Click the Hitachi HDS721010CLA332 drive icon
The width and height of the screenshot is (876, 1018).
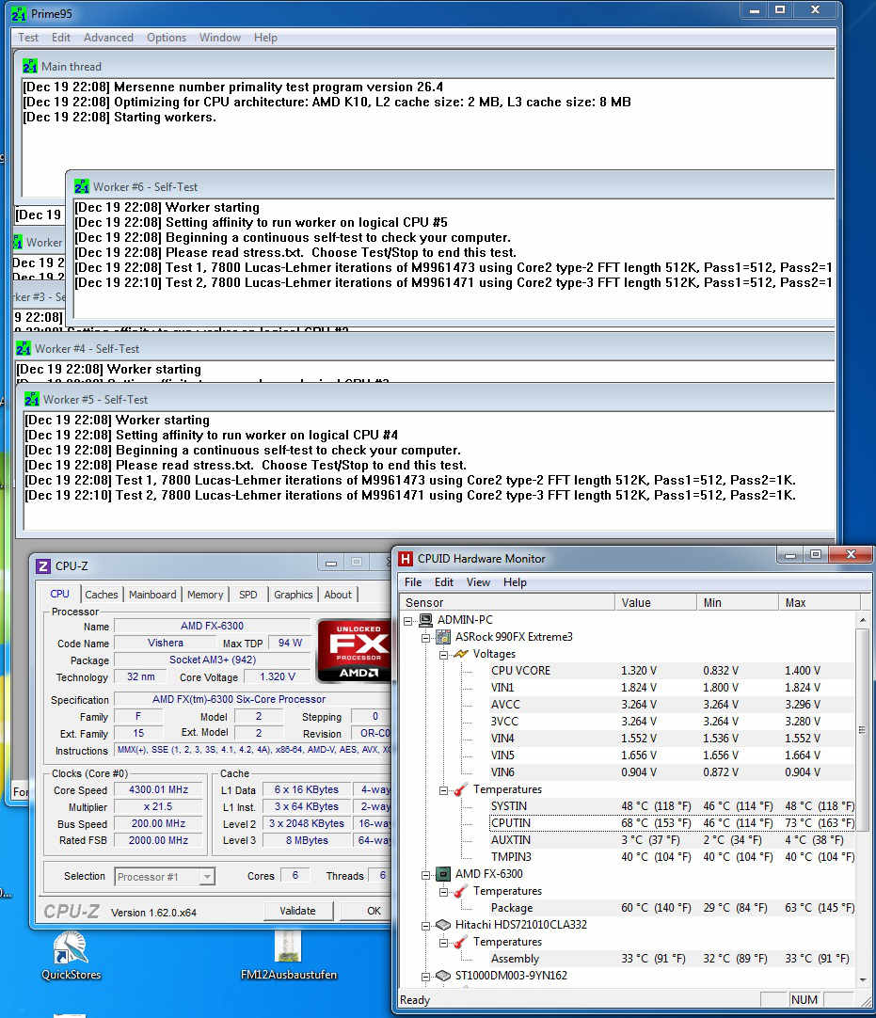click(443, 925)
